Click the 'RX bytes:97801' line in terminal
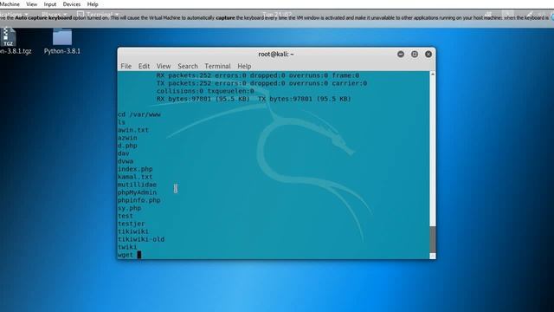 pos(254,99)
